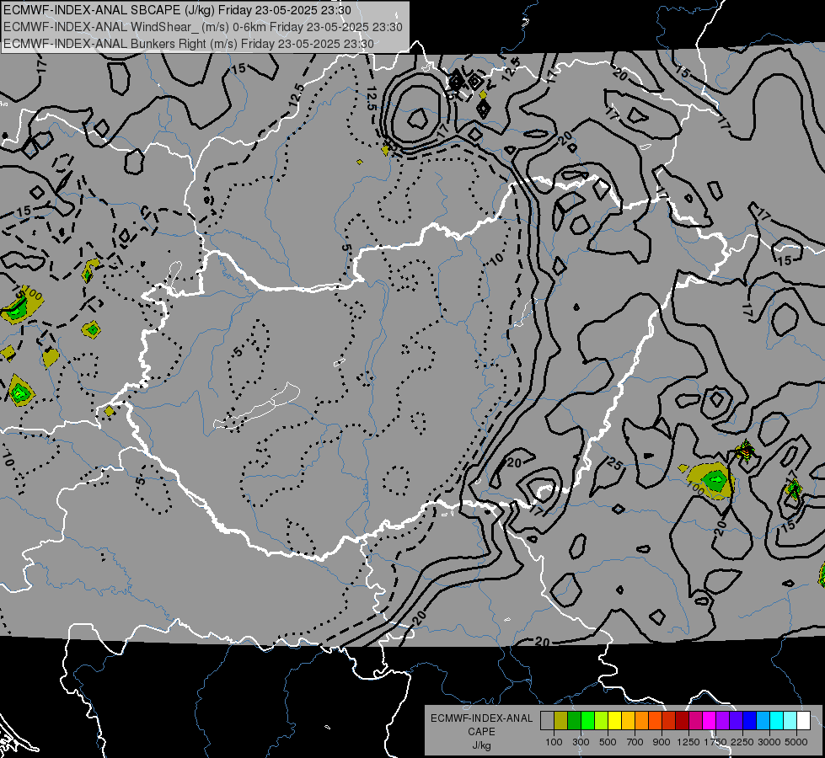Pick the bright green legend swatch at 300
This screenshot has width=825, height=758.
point(587,721)
